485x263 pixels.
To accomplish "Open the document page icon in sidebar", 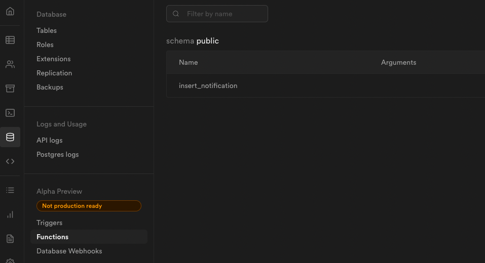I will [10, 239].
